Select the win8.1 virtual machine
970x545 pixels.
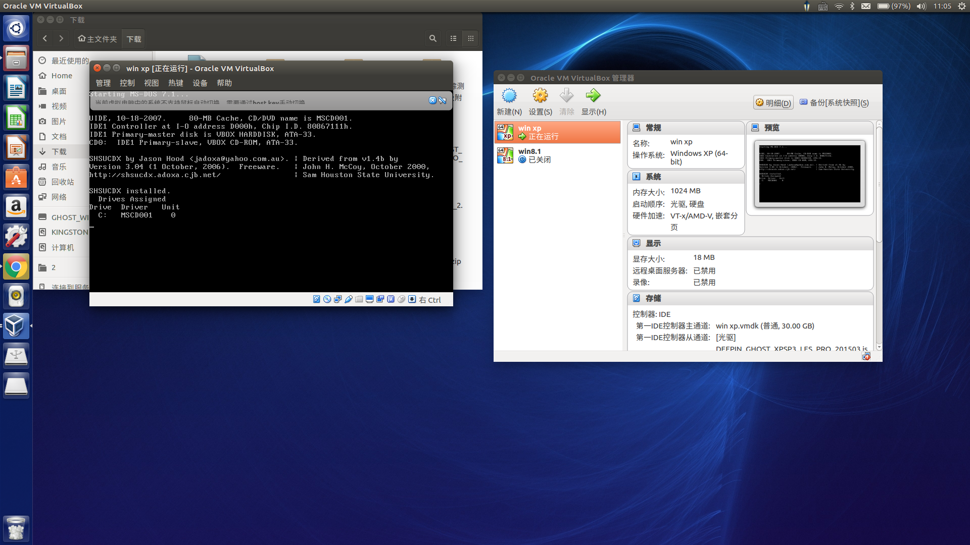tap(557, 155)
